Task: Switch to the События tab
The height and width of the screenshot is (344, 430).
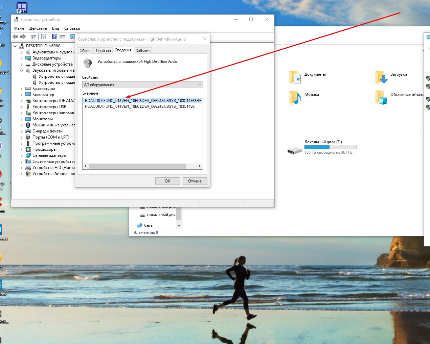Action: click(x=143, y=51)
